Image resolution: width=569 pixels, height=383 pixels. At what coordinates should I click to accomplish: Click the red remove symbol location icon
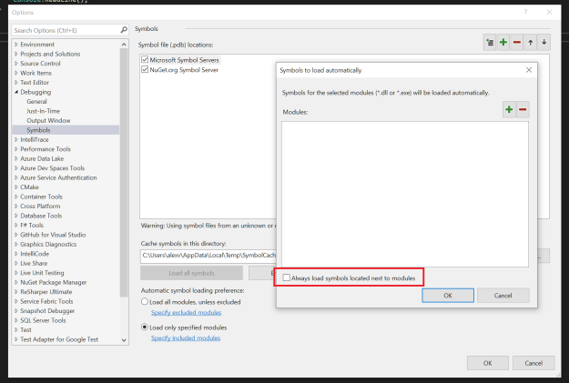click(x=517, y=43)
